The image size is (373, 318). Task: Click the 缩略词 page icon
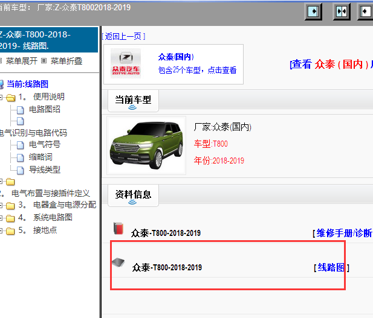pos(21,157)
